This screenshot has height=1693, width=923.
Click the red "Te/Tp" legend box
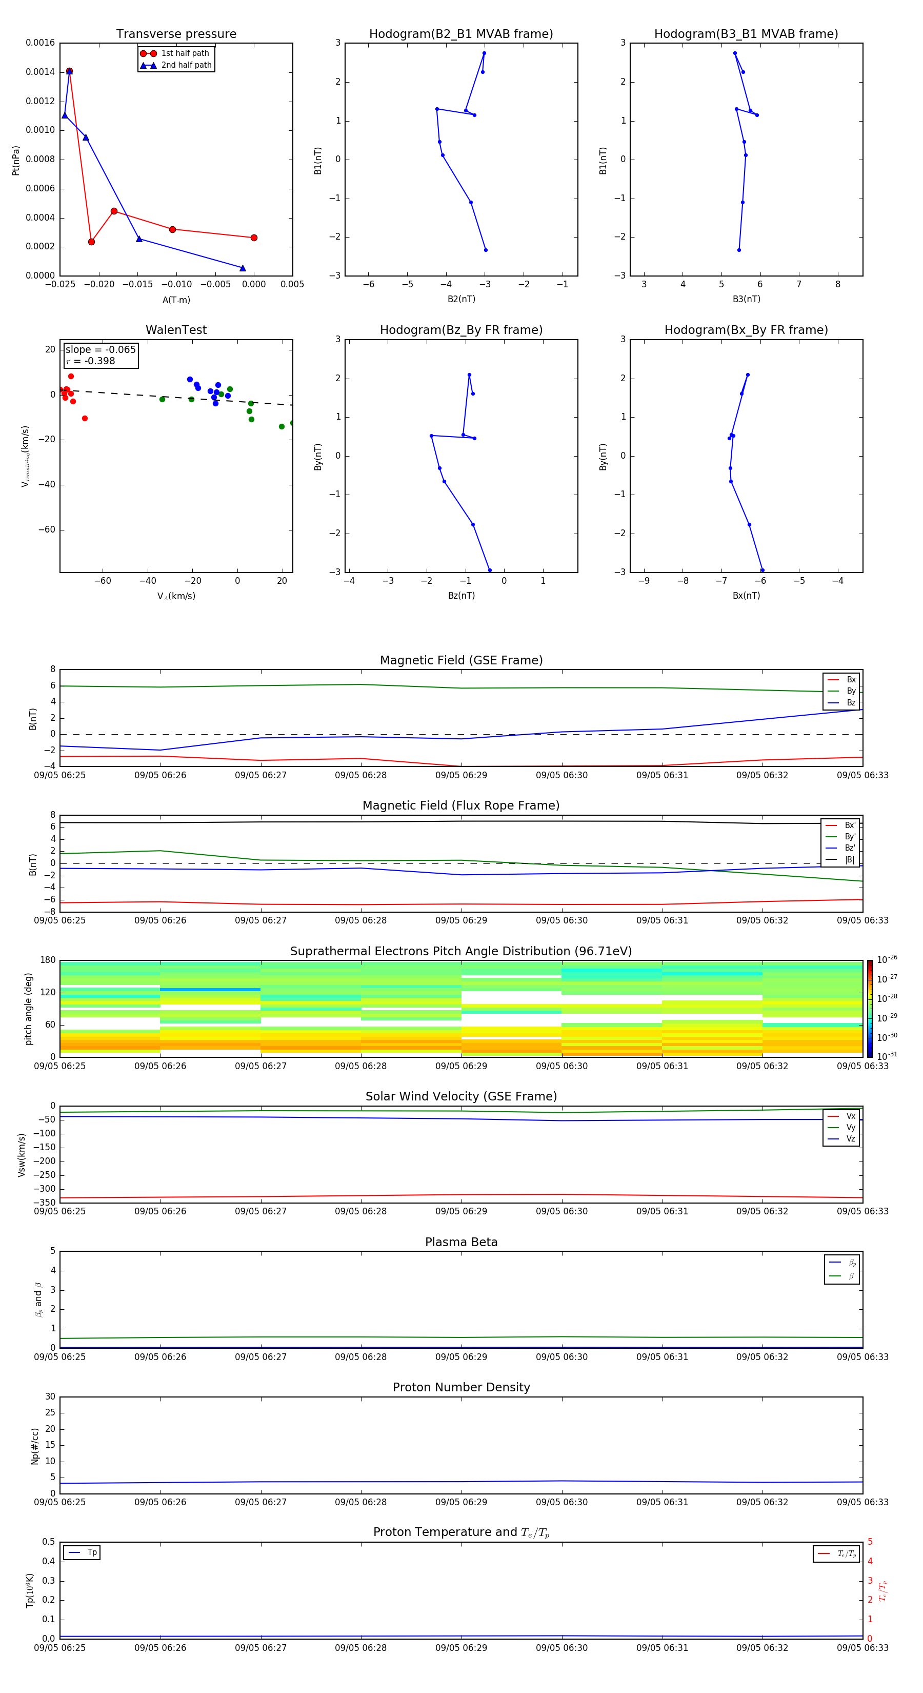click(x=836, y=1553)
